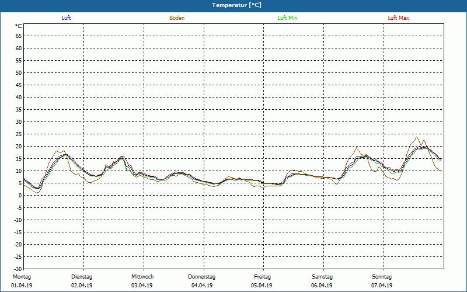Viewport: 467px width, 292px height.
Task: Click the Freitag day label
Action: coord(262,277)
